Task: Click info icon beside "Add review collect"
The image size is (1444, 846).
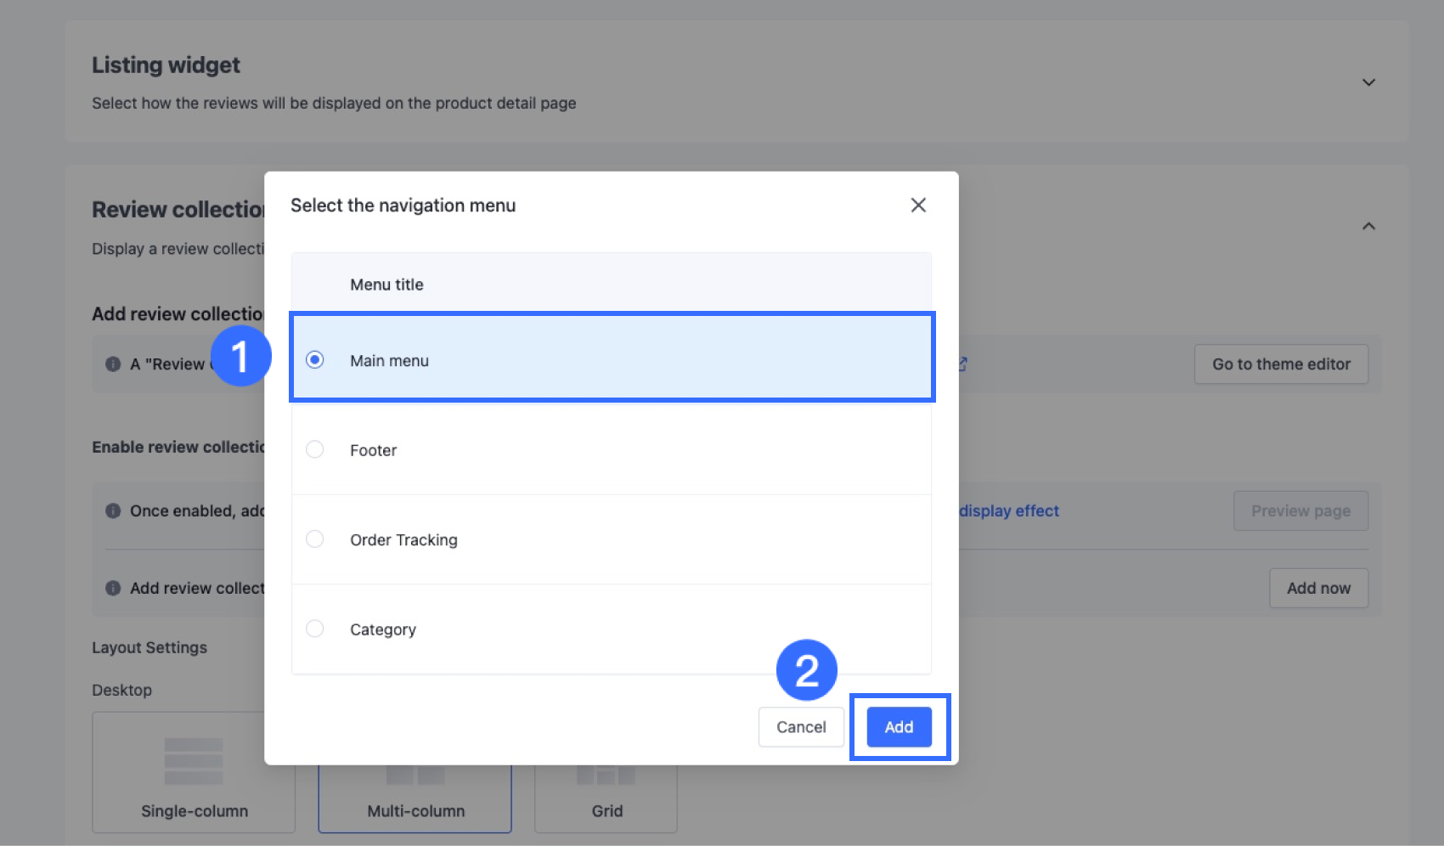Action: (113, 588)
